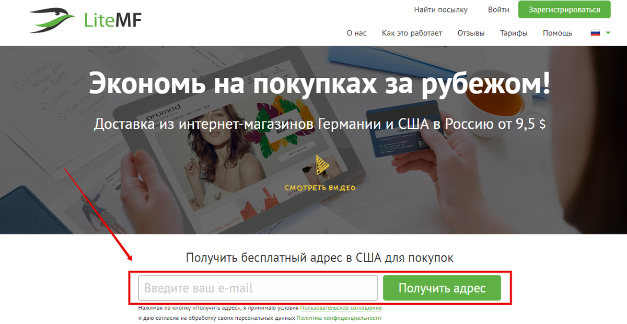
Task: Click the Войти login link
Action: point(498,9)
